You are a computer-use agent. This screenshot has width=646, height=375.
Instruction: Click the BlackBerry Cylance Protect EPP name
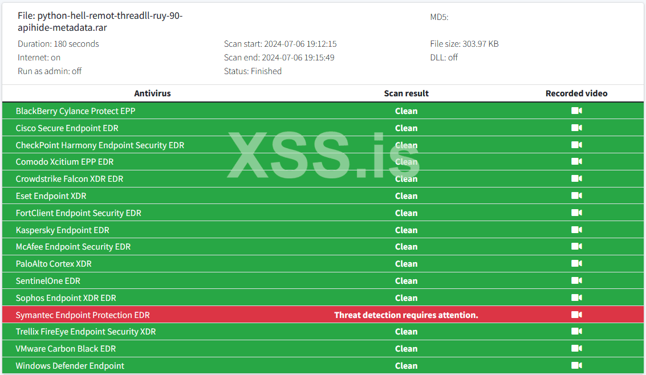coord(75,111)
